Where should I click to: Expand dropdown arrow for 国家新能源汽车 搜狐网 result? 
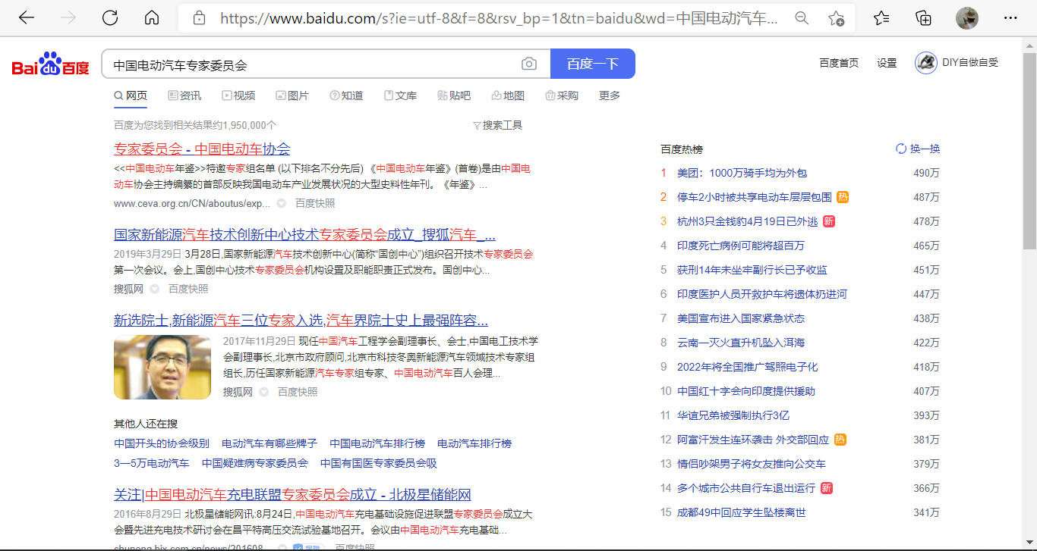pyautogui.click(x=154, y=290)
